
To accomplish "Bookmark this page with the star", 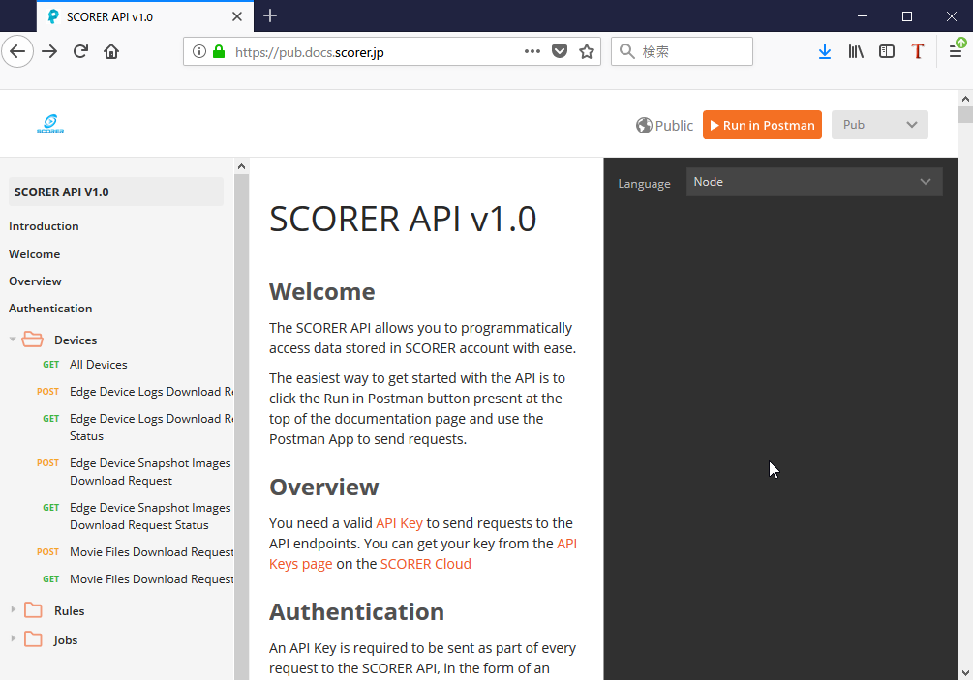I will click(587, 51).
